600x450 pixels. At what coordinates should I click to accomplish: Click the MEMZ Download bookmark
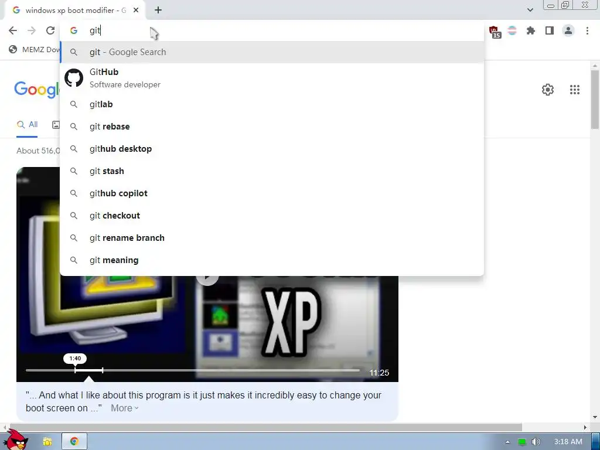[x=33, y=49]
